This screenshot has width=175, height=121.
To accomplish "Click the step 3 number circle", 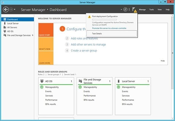I will 67,44.
